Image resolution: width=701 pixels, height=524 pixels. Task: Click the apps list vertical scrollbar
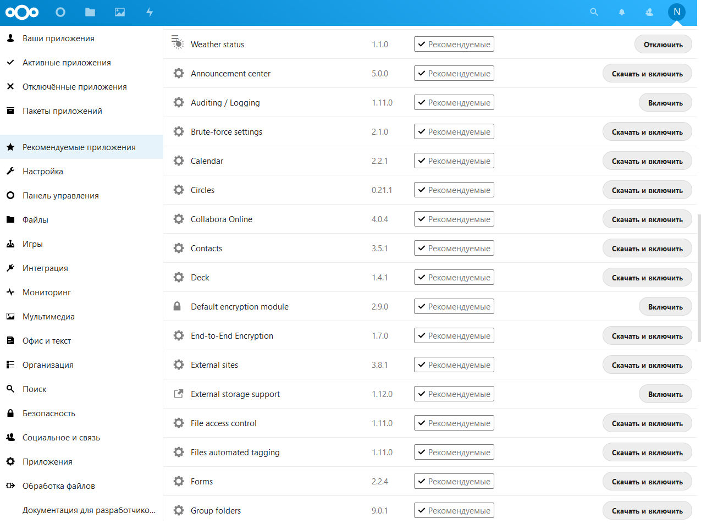point(699,278)
